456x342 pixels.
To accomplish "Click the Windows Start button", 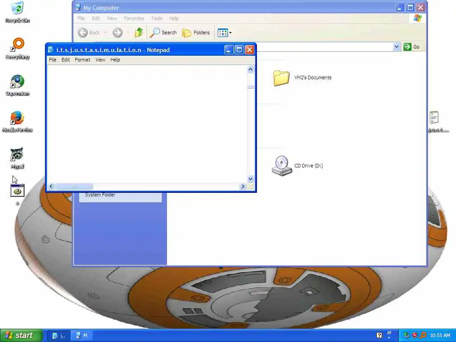I will tap(21, 336).
